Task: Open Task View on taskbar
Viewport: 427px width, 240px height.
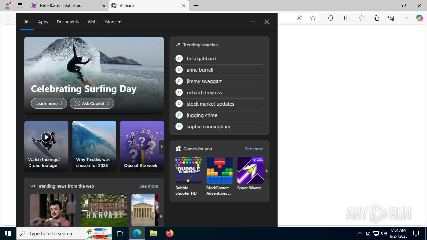Action: (120, 233)
